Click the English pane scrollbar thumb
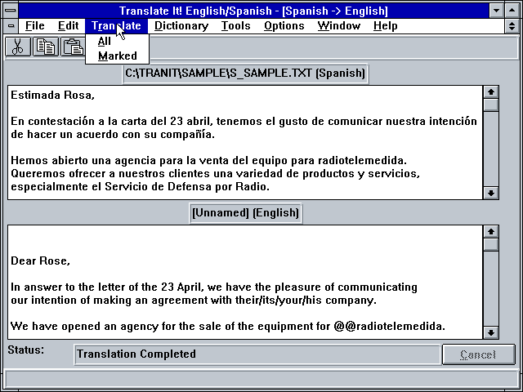 pyautogui.click(x=490, y=245)
